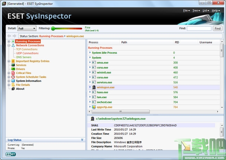Expand the System Idle Process row
The width and height of the screenshot is (226, 160).
pos(90,52)
